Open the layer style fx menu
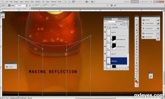 [x=110, y=69]
